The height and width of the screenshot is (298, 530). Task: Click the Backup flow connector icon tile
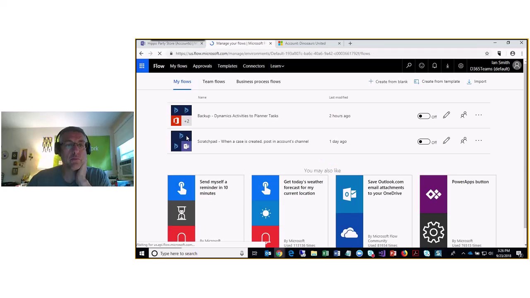(181, 115)
